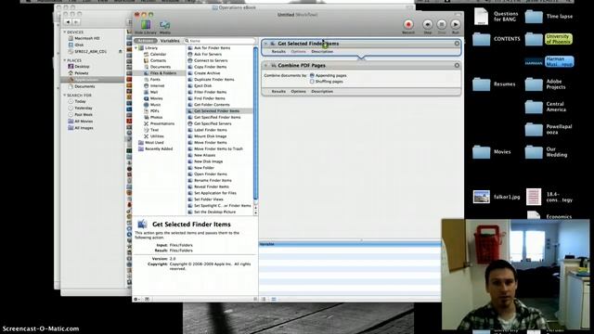Switch to the Variables tab
The height and width of the screenshot is (334, 594).
point(170,41)
